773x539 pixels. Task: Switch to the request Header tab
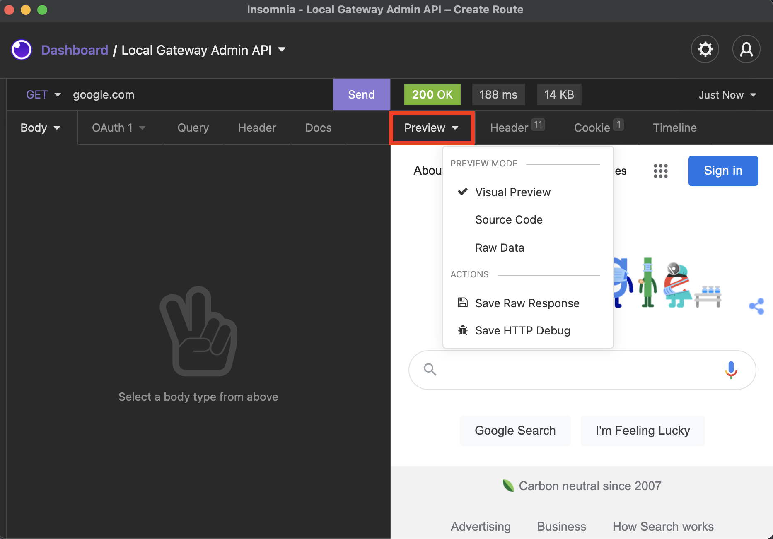click(257, 128)
